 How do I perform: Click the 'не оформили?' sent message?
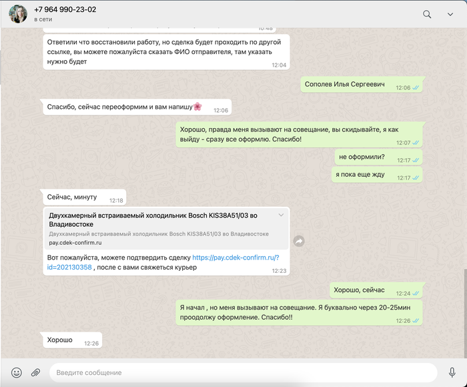click(362, 157)
